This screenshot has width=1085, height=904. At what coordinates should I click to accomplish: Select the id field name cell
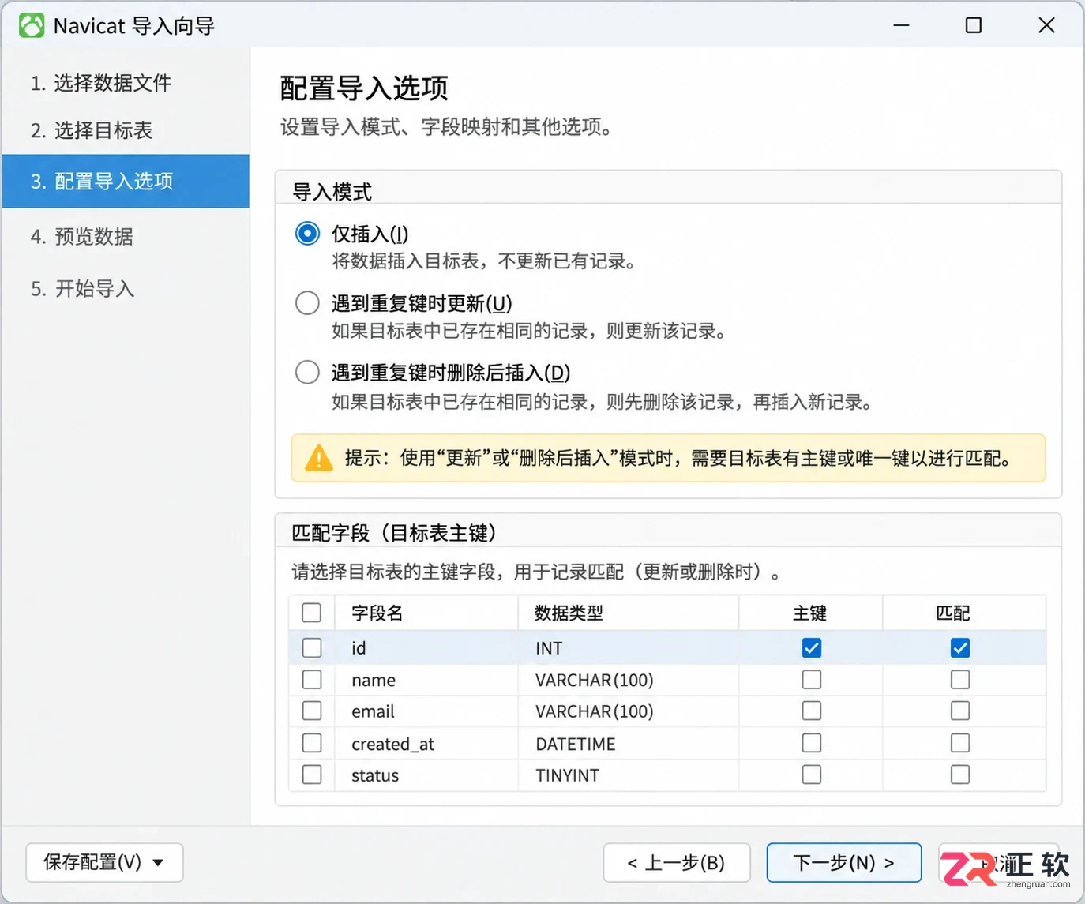[427, 648]
